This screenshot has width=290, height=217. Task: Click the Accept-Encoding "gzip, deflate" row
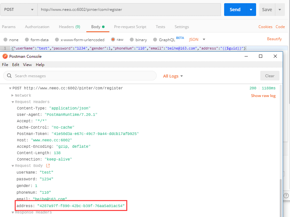(54, 146)
